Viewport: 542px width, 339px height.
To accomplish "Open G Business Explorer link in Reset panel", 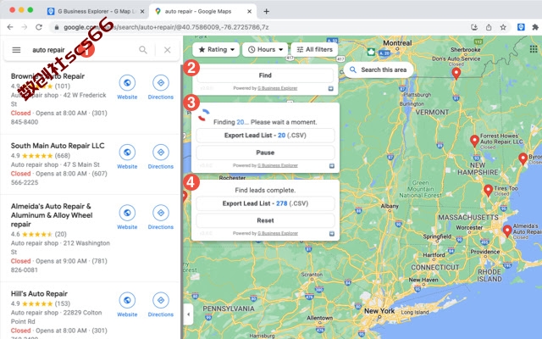I will pos(278,233).
